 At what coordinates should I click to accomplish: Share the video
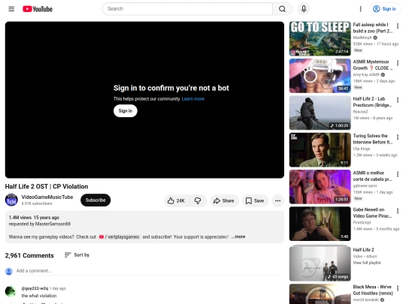point(224,200)
